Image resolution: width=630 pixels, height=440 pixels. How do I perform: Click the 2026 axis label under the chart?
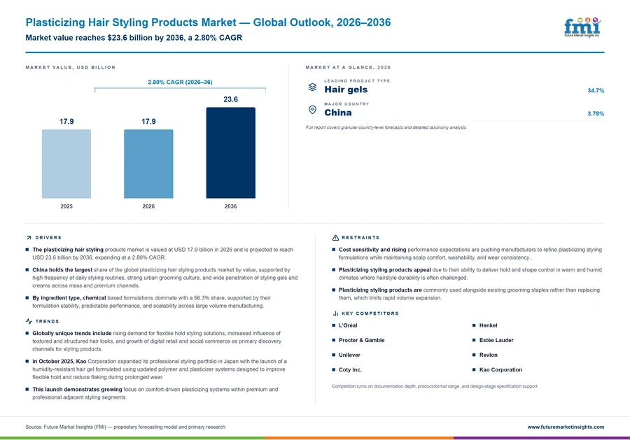coord(148,206)
